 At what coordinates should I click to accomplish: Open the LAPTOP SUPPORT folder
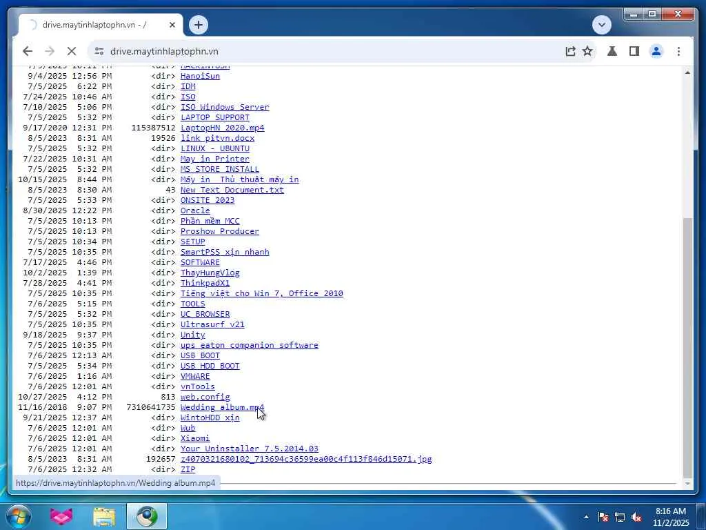pos(215,117)
